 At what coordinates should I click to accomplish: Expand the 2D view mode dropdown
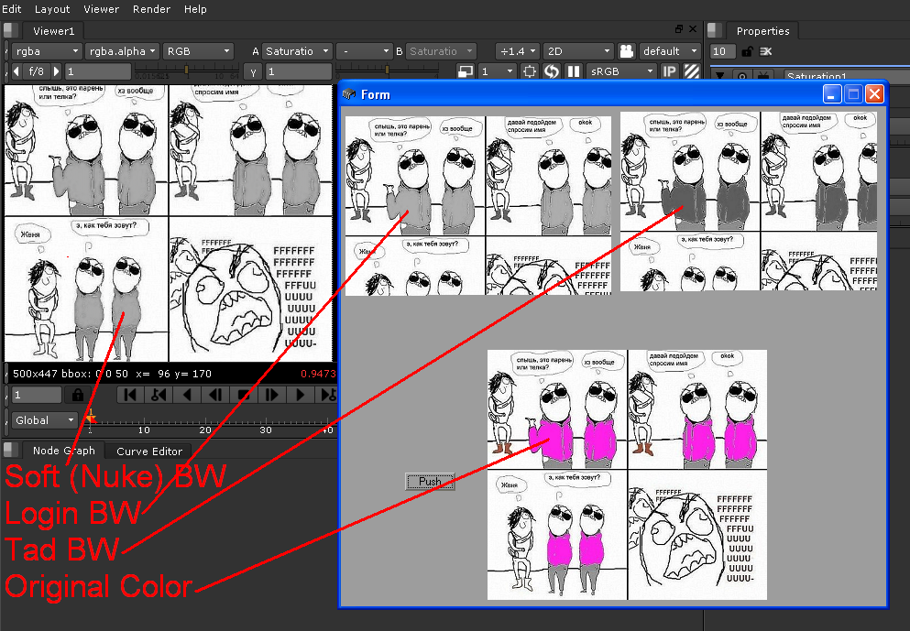click(x=577, y=51)
